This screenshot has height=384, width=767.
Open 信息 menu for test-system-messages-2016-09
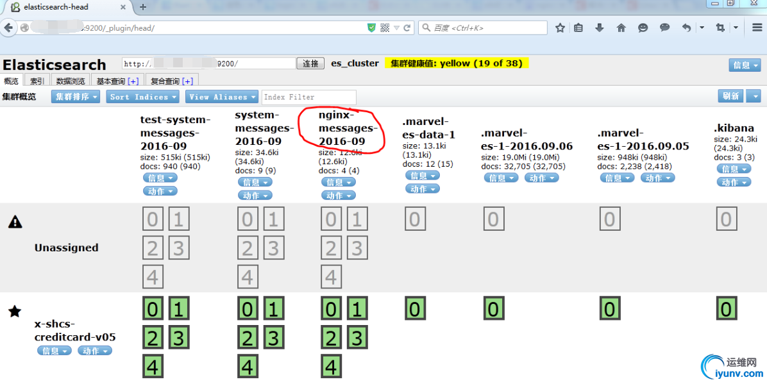(x=160, y=178)
